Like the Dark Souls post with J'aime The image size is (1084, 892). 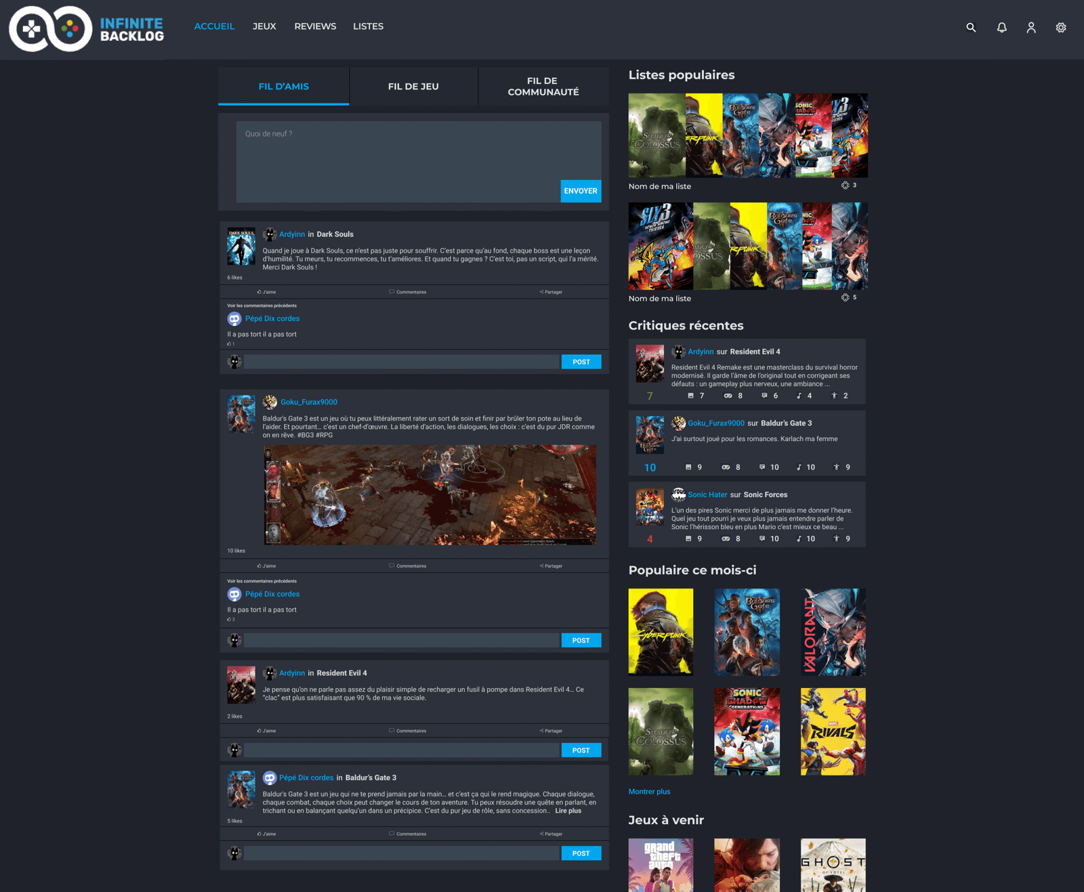click(x=267, y=292)
